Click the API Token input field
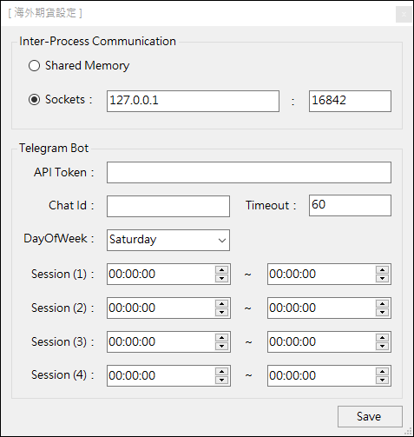The image size is (414, 437). 249,173
